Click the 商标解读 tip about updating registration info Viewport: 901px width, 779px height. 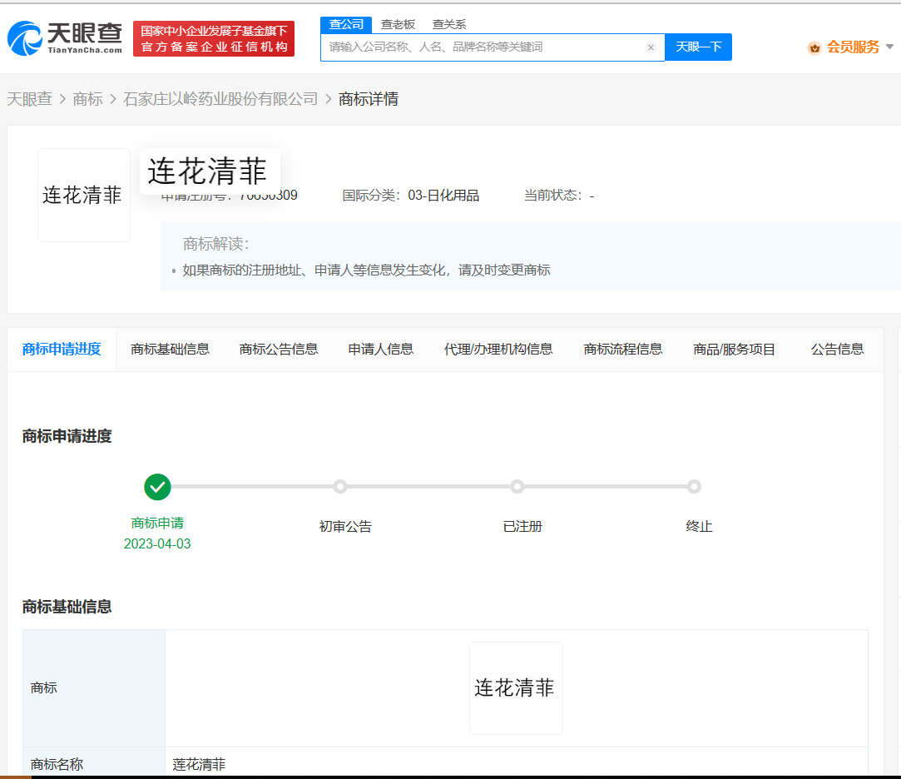click(x=367, y=270)
